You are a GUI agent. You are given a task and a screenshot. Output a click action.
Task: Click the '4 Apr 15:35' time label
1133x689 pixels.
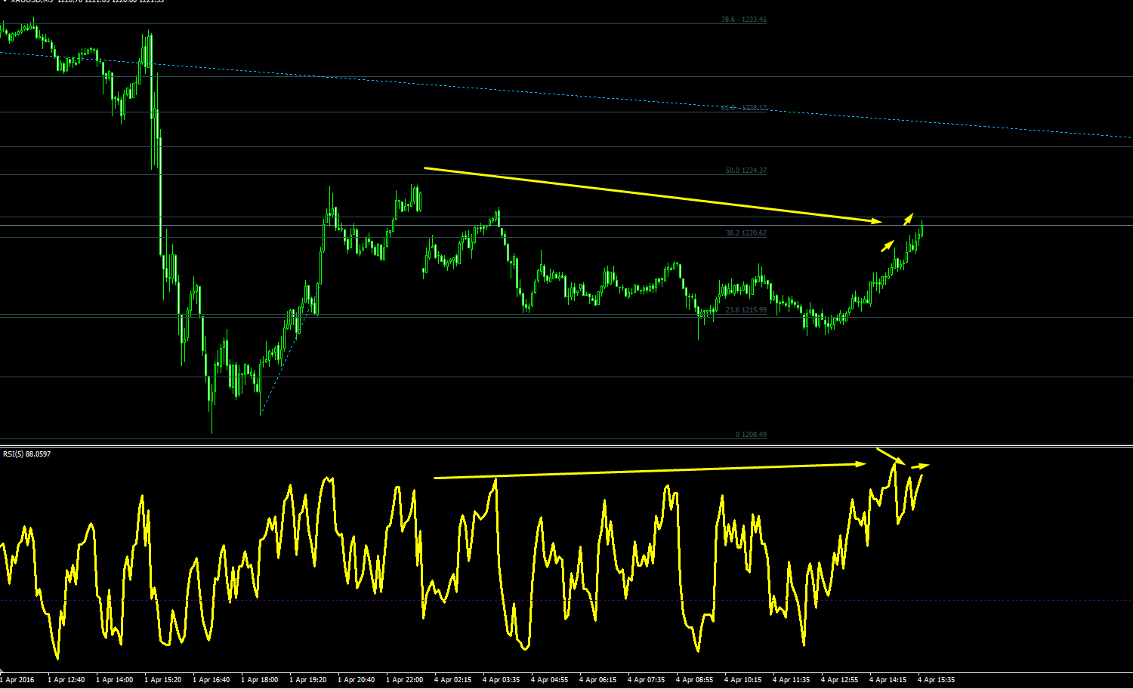[936, 680]
